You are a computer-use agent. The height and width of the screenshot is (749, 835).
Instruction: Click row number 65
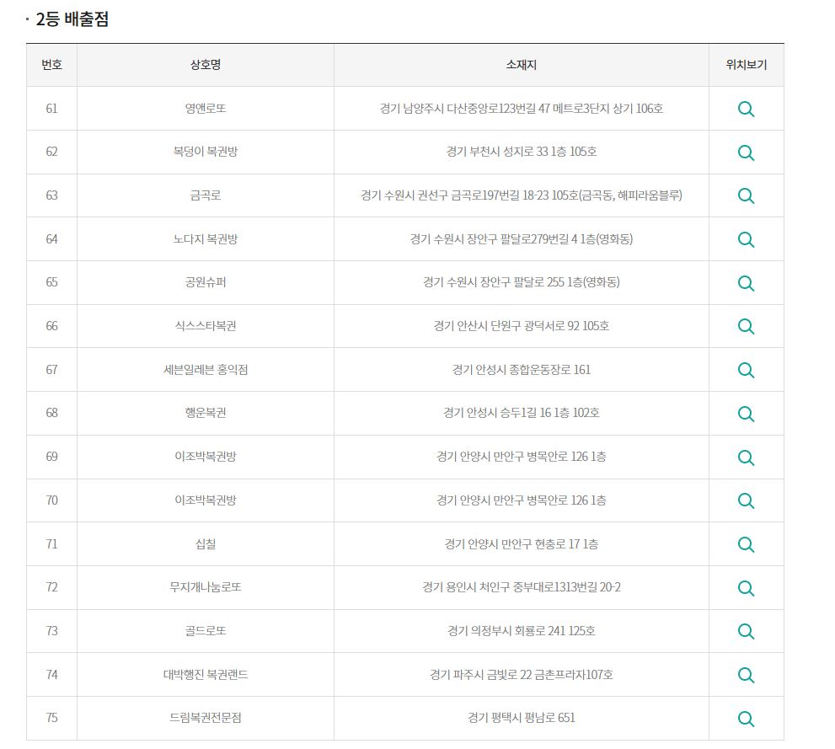point(51,282)
